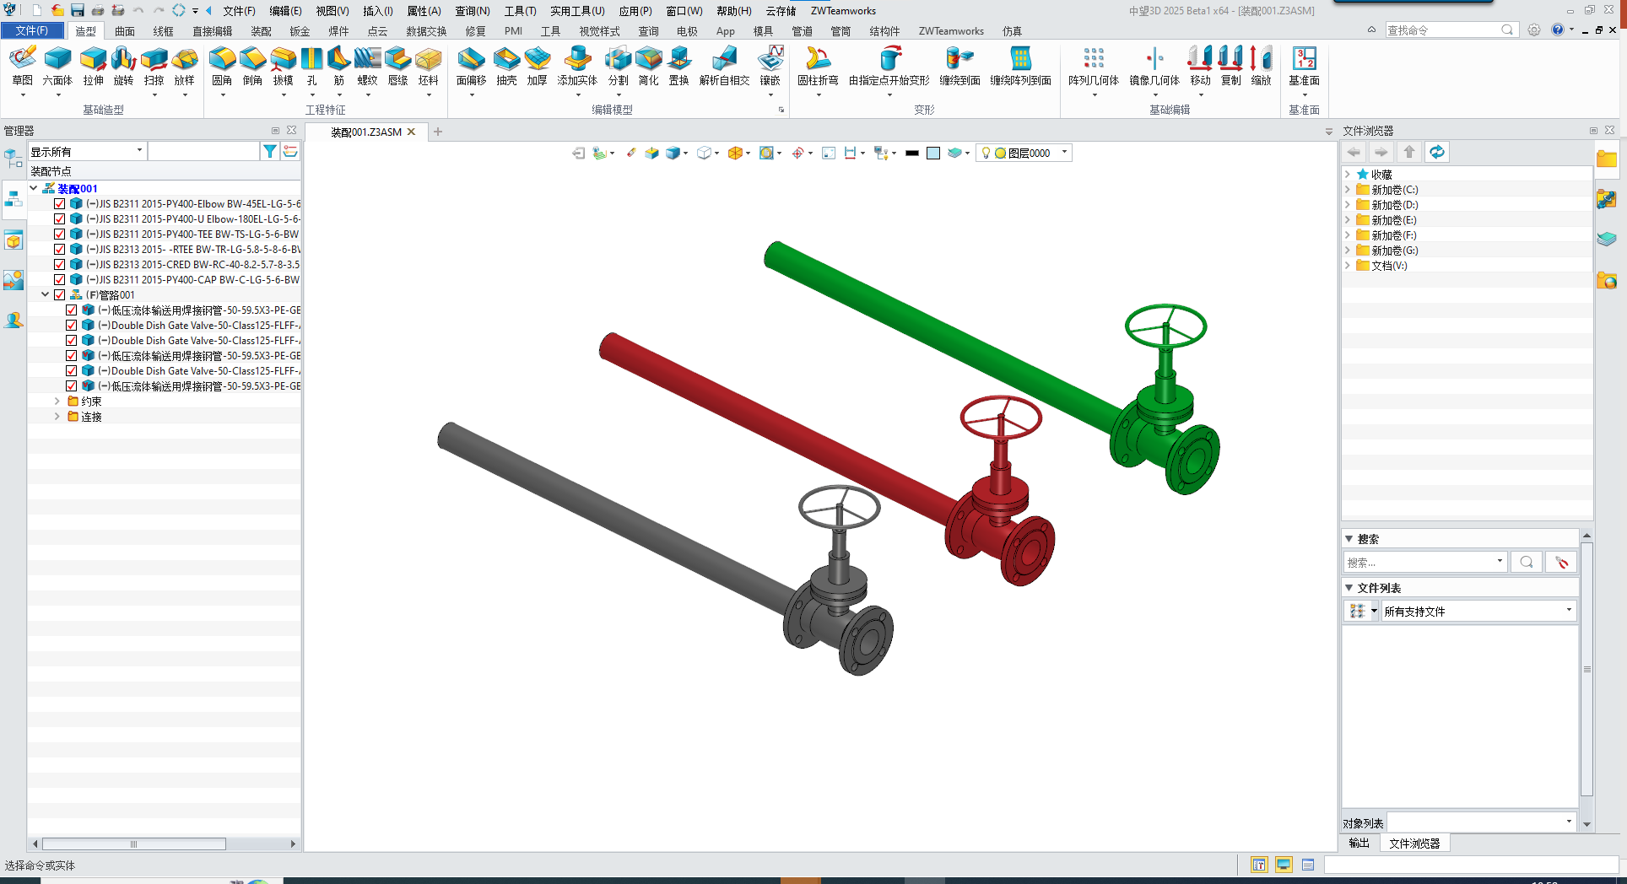Click the refresh icon in file browser
Screen dimensions: 1627x884
[x=1436, y=152]
